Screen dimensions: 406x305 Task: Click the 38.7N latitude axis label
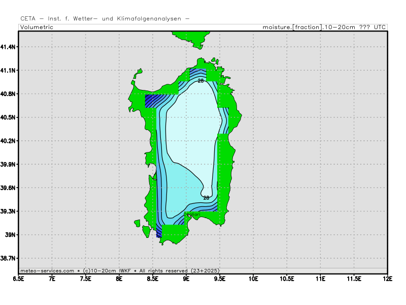[x=9, y=258]
